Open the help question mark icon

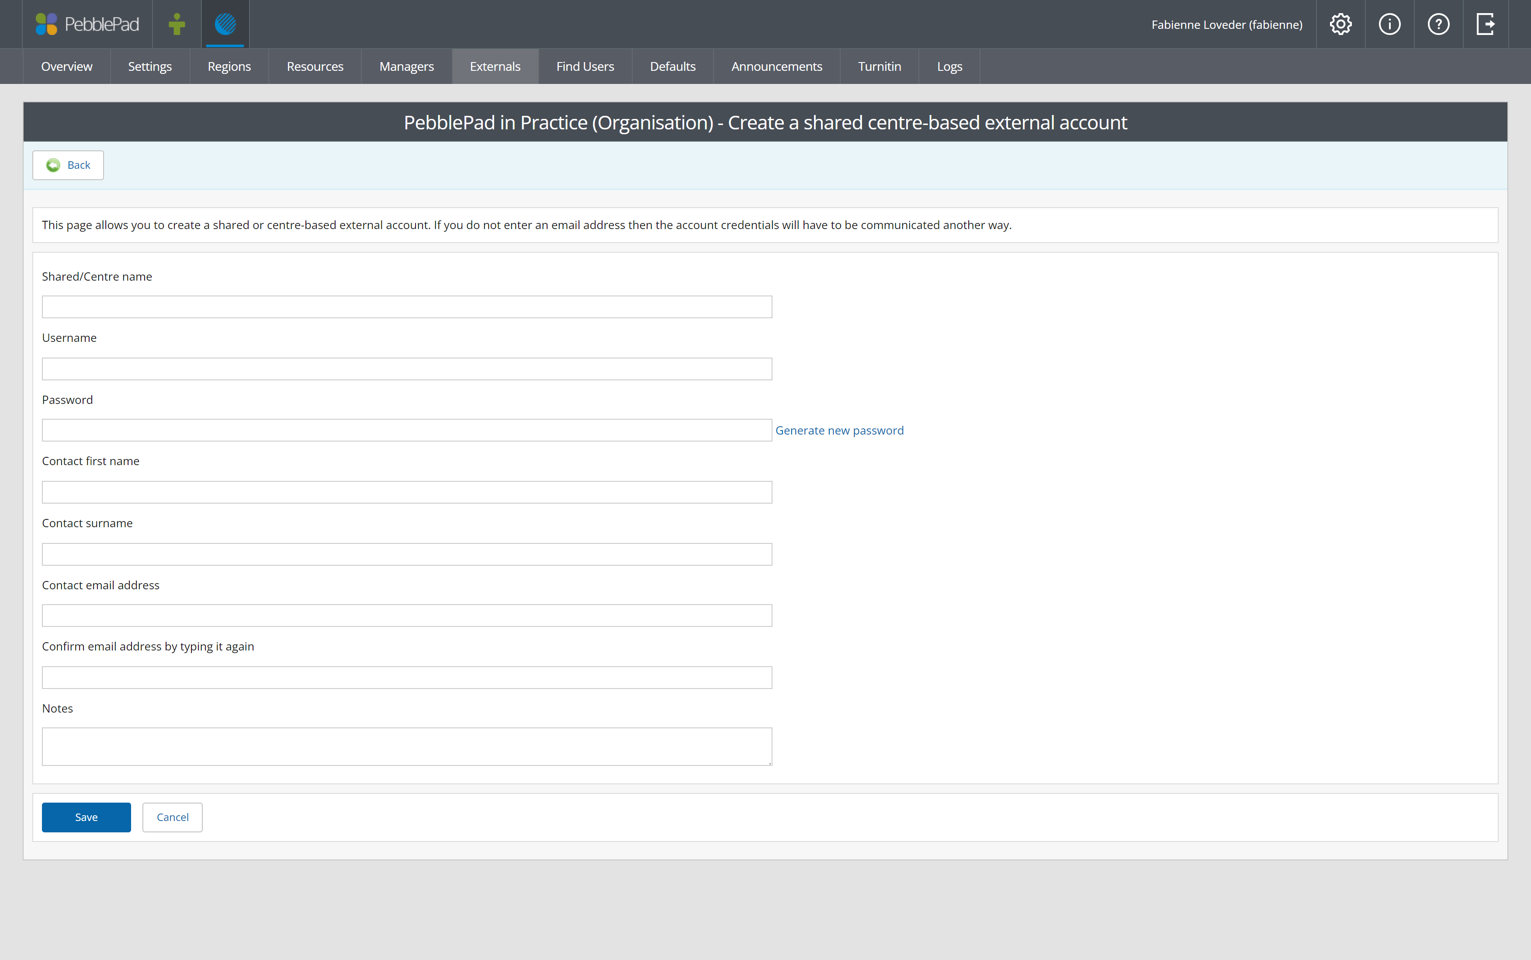(1438, 24)
